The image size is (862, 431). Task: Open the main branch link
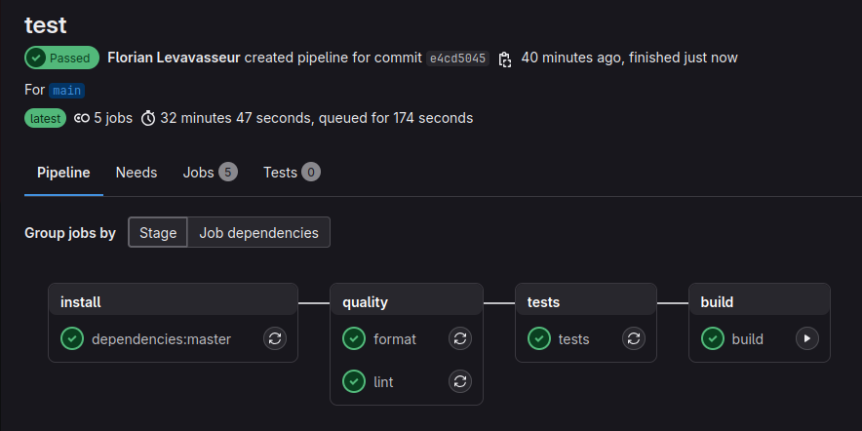tap(67, 91)
